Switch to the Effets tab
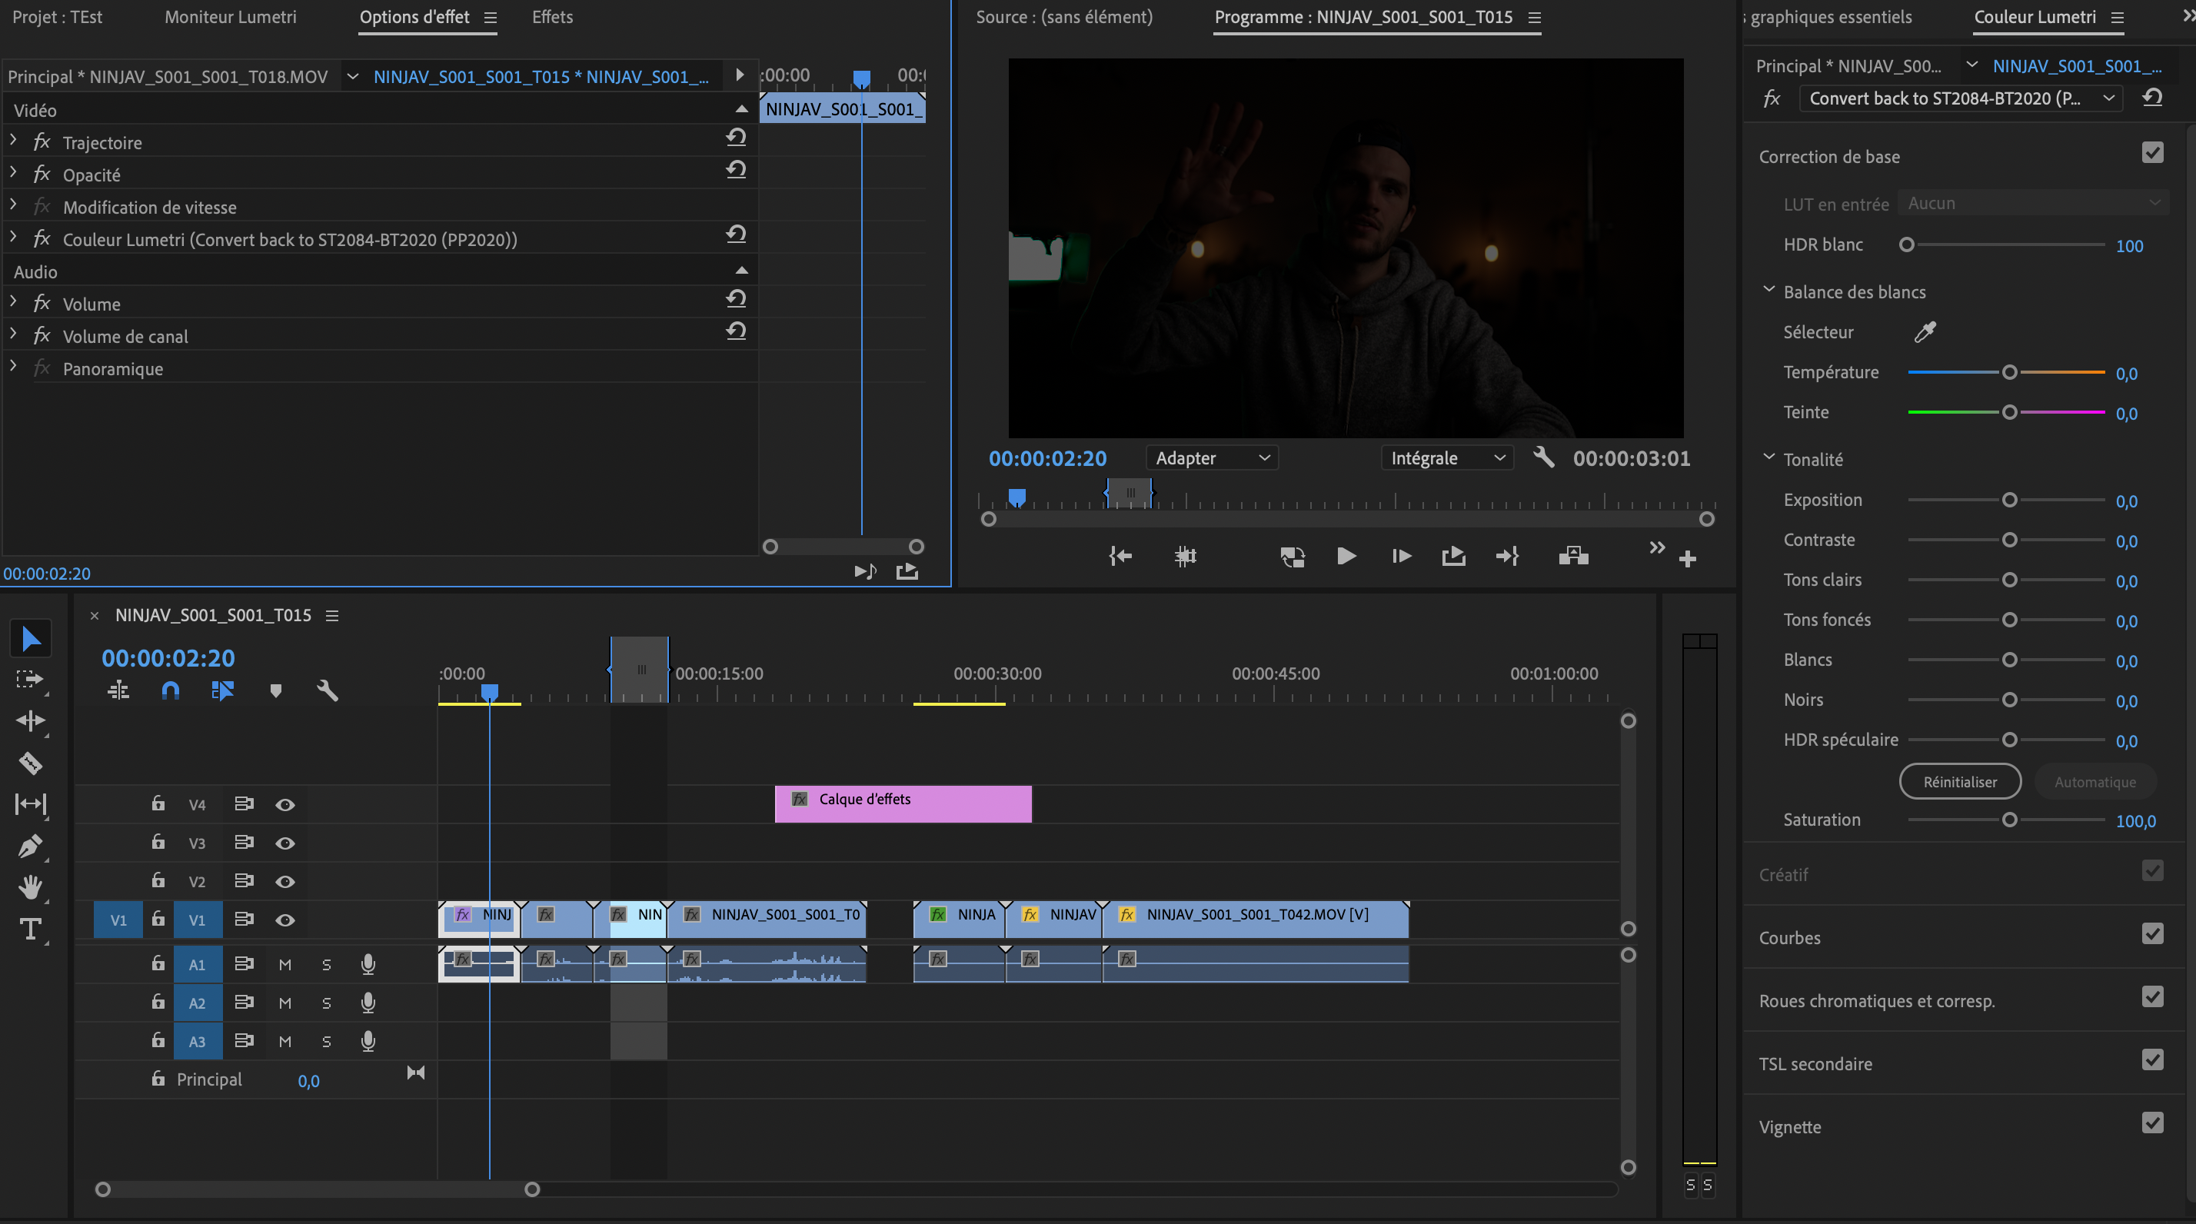Screen dimensions: 2196x1224 click(x=552, y=17)
